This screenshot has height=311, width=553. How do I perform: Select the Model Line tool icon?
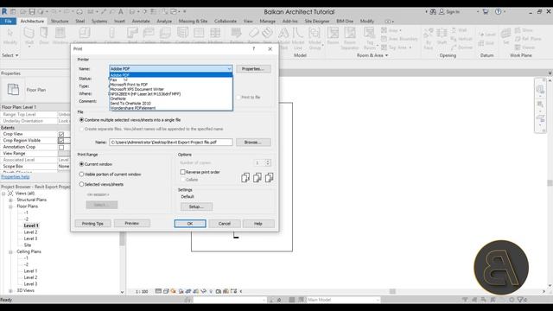pos(298,34)
